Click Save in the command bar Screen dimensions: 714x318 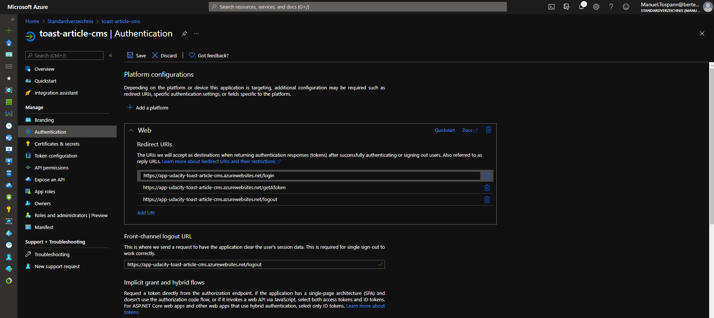click(136, 55)
